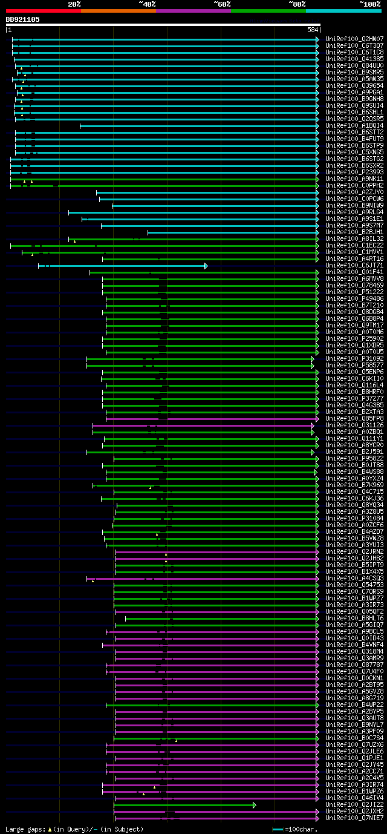Click the UniRef100_C6JT71 label
The height and width of the screenshot is (834, 387).
click(x=354, y=266)
